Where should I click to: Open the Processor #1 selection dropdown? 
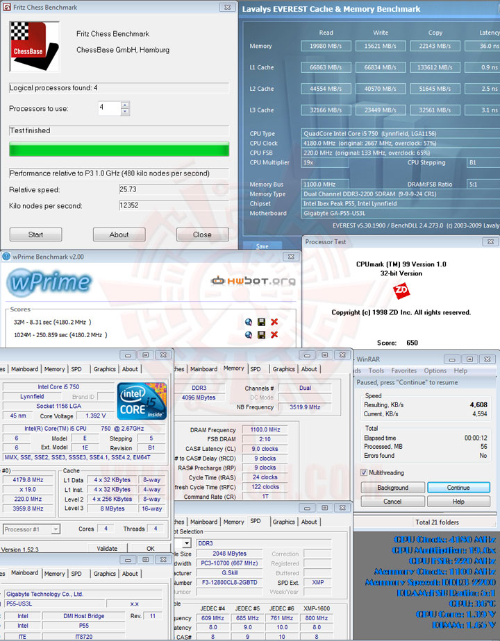[x=56, y=529]
